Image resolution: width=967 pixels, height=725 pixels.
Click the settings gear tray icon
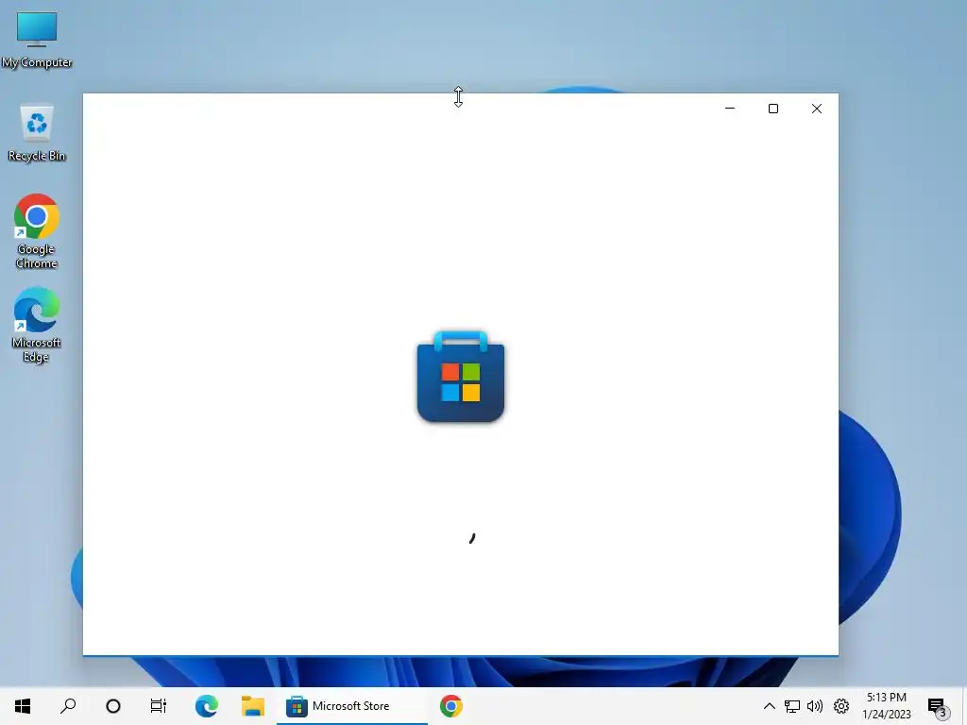coord(841,706)
